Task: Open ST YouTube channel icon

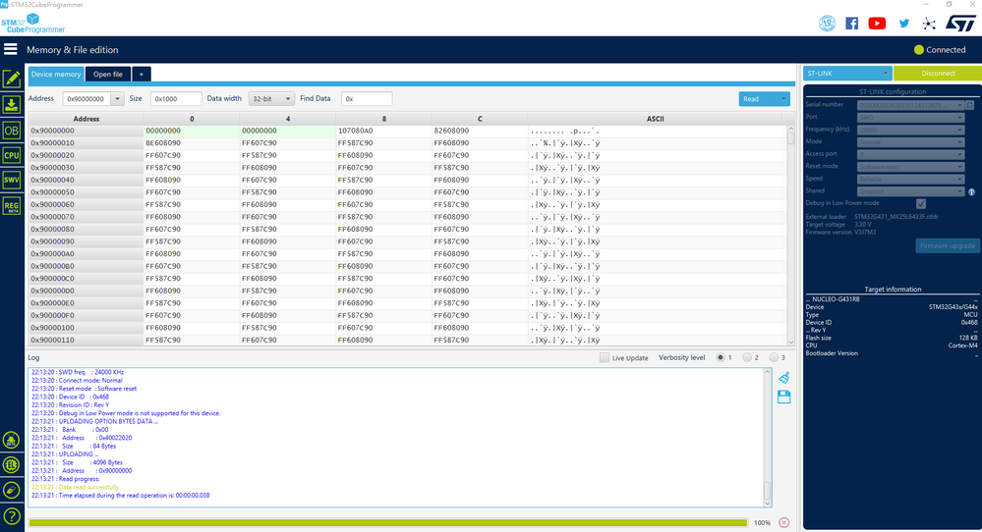Action: click(x=877, y=24)
